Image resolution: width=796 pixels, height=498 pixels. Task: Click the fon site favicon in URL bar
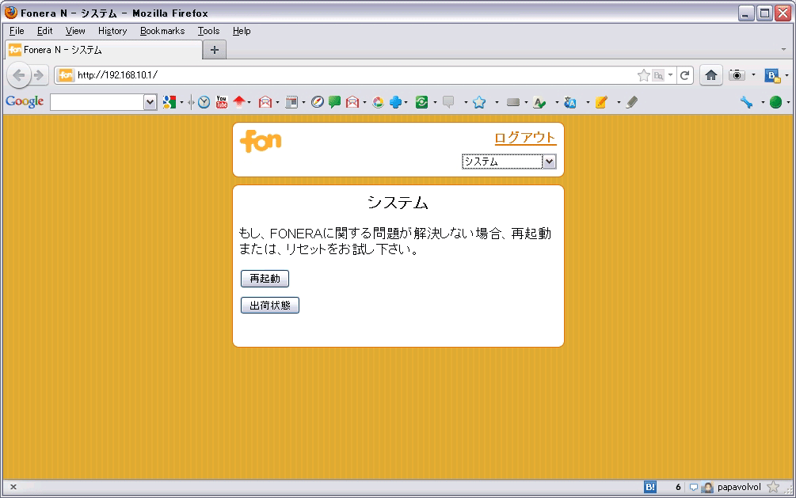(66, 75)
